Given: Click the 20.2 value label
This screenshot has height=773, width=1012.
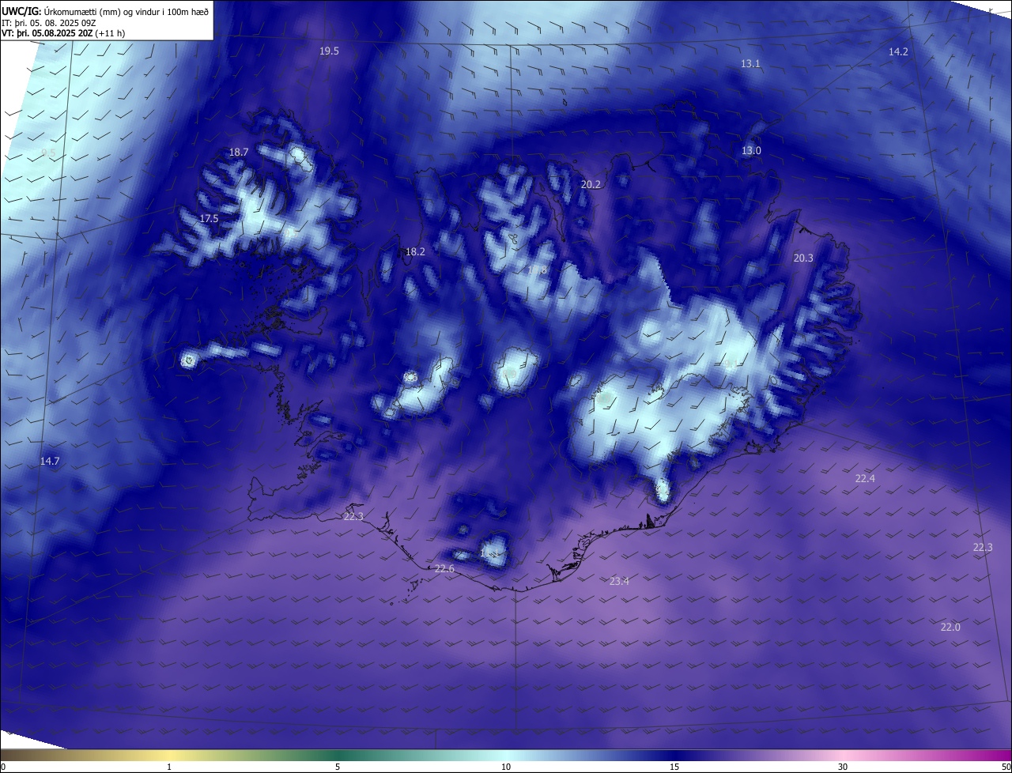Looking at the screenshot, I should [x=591, y=184].
